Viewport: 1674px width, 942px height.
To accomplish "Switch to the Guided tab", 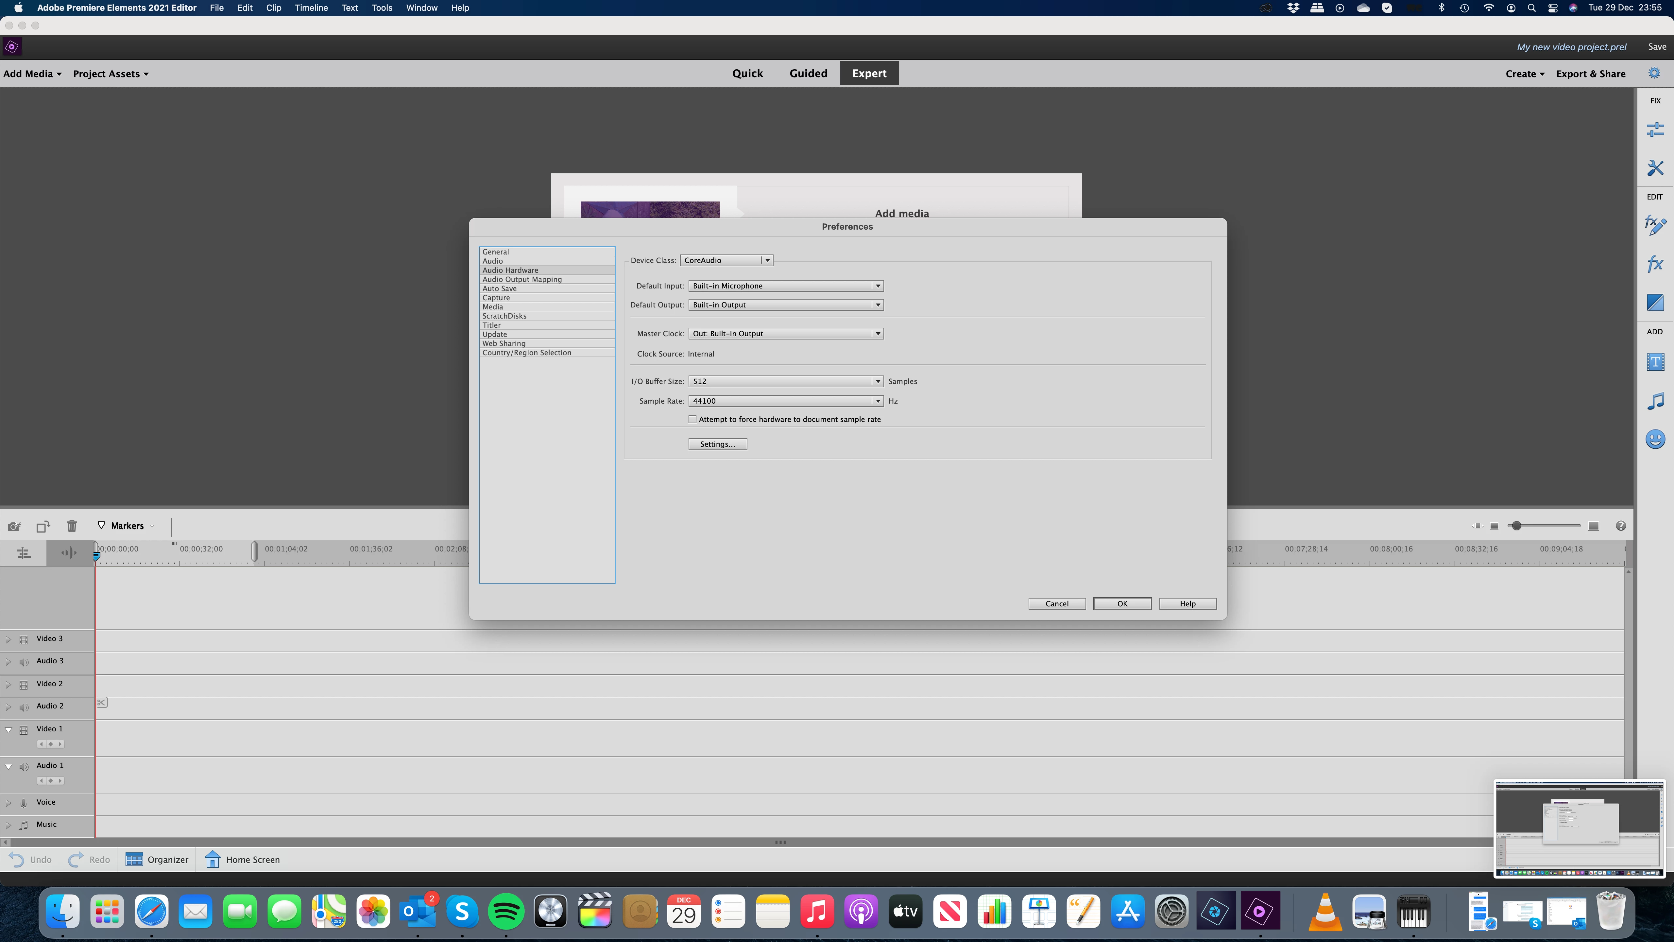I will [808, 74].
